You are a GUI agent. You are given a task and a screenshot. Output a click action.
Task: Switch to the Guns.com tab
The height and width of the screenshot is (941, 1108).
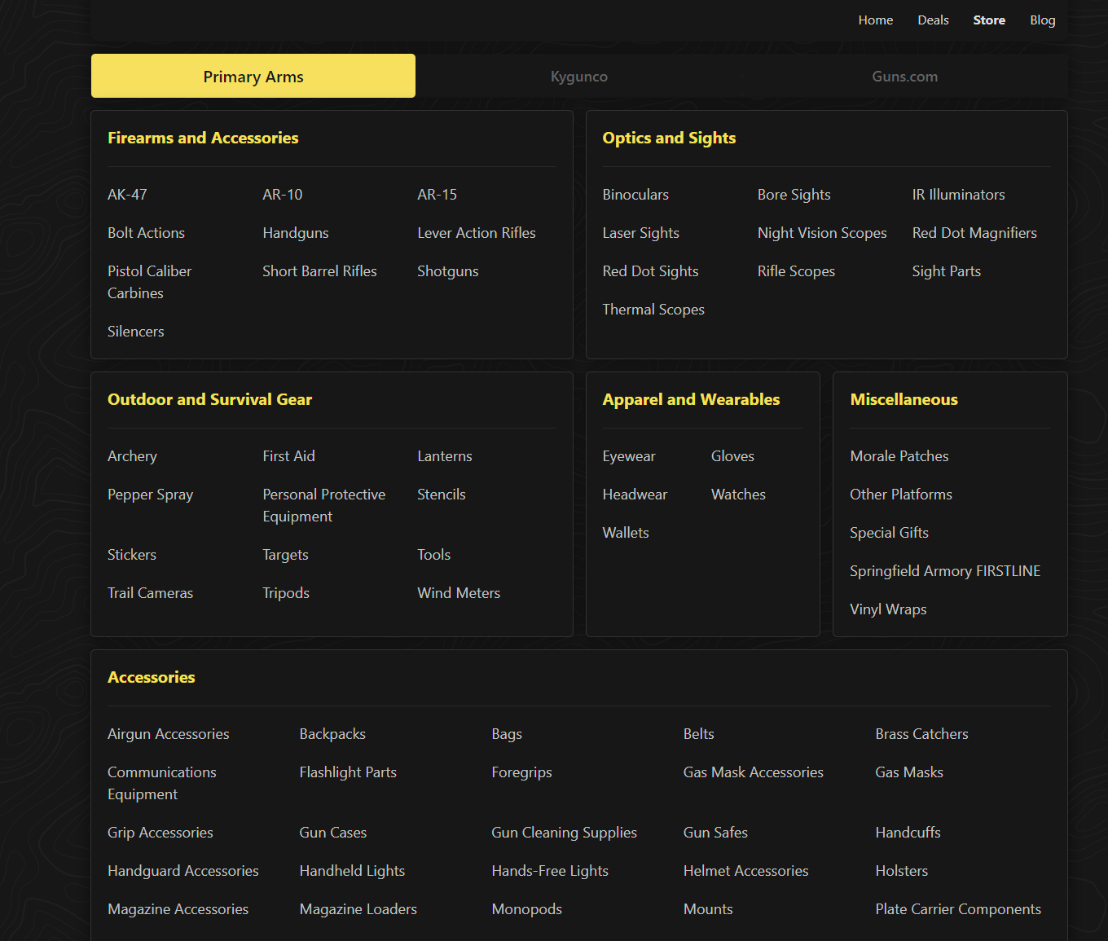[904, 76]
